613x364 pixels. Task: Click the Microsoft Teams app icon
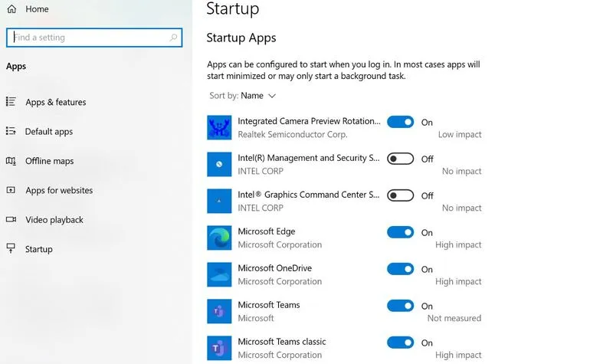tap(219, 311)
